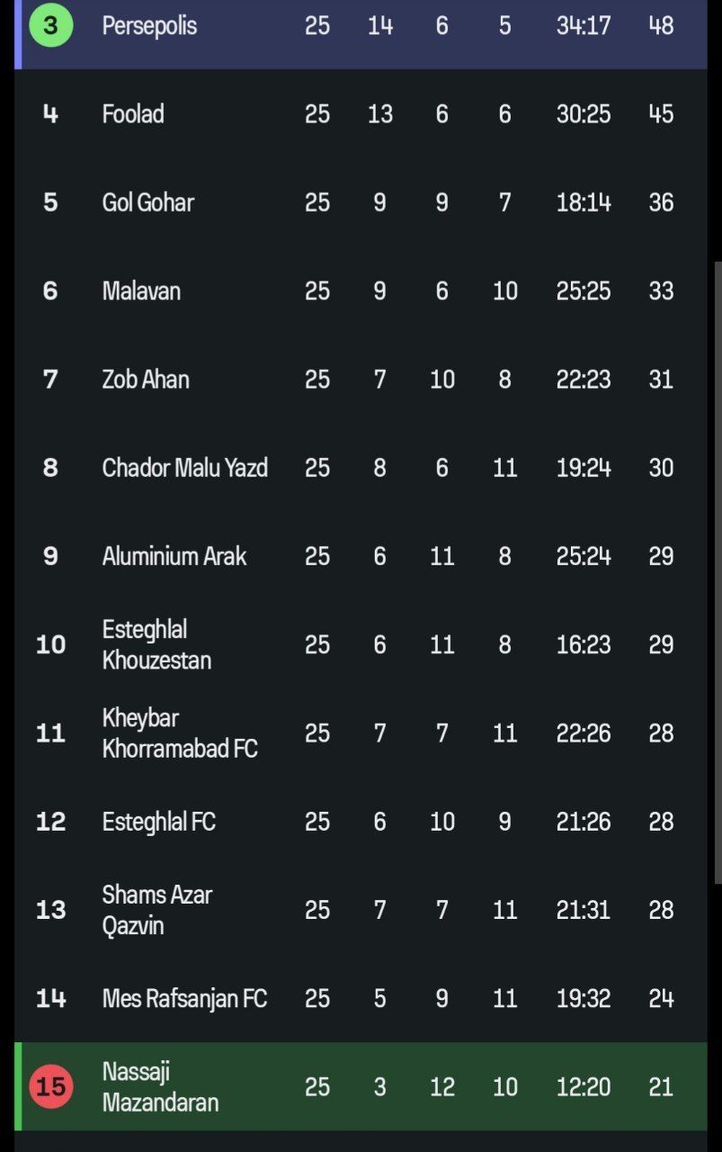Click Persepolis goal difference 34:17

[x=583, y=25]
